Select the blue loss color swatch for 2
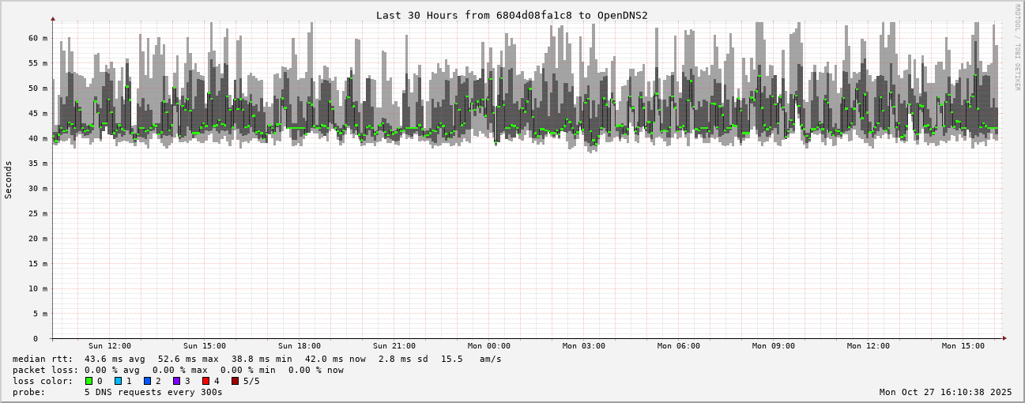Viewport: 1025px width, 403px height. 147,381
